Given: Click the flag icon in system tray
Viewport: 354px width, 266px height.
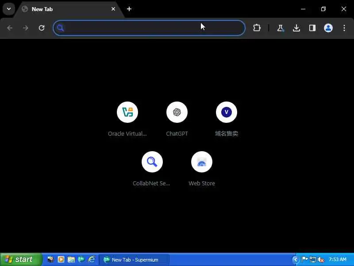Looking at the screenshot, I should (304, 259).
